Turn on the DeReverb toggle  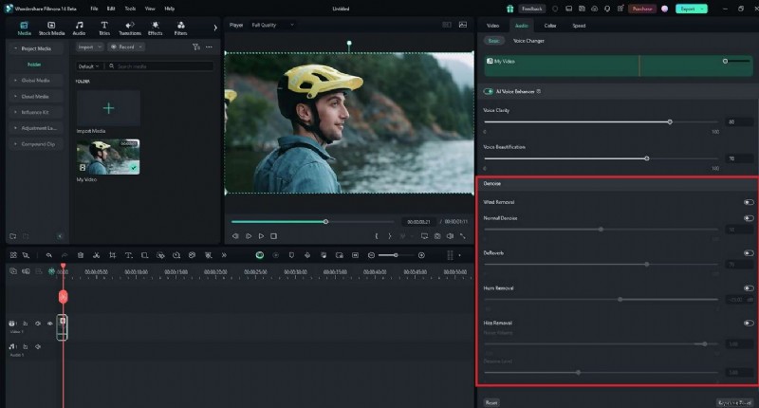pyautogui.click(x=749, y=253)
